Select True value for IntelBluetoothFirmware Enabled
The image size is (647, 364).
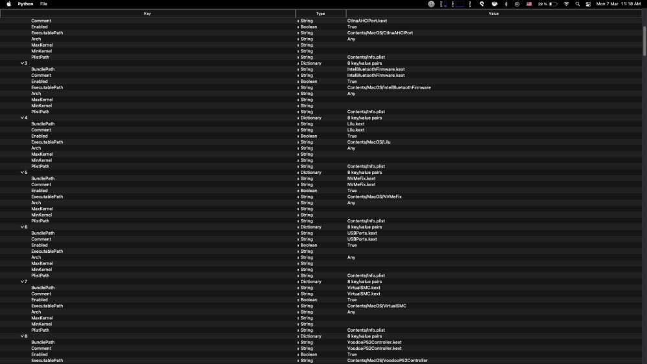pos(352,81)
